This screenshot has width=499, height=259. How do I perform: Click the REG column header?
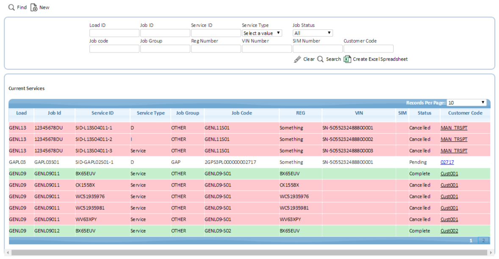click(x=300, y=113)
